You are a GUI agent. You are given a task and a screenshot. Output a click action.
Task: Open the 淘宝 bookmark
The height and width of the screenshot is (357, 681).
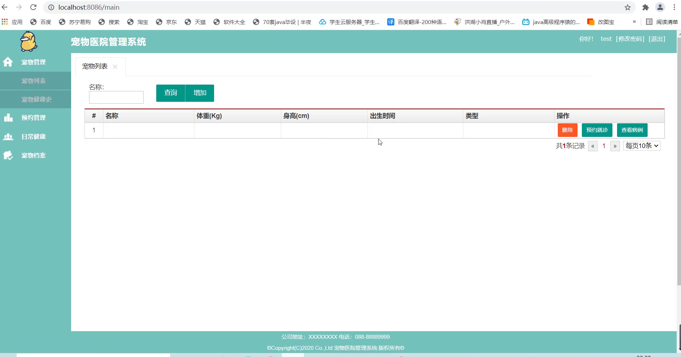138,22
